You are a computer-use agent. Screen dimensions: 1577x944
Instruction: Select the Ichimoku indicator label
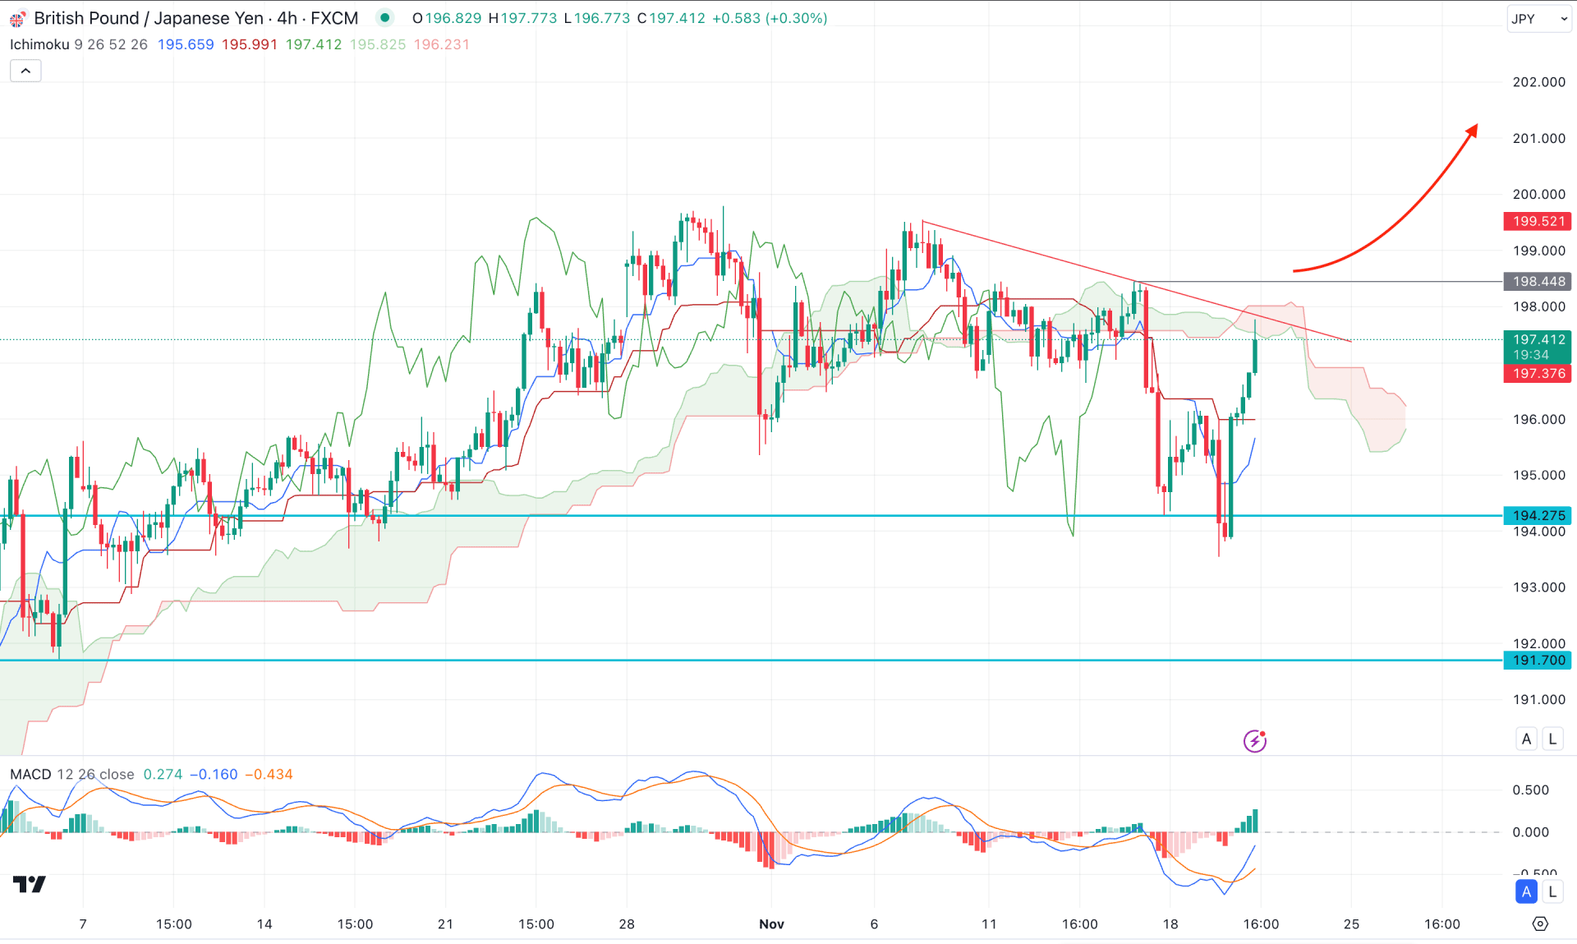point(39,44)
